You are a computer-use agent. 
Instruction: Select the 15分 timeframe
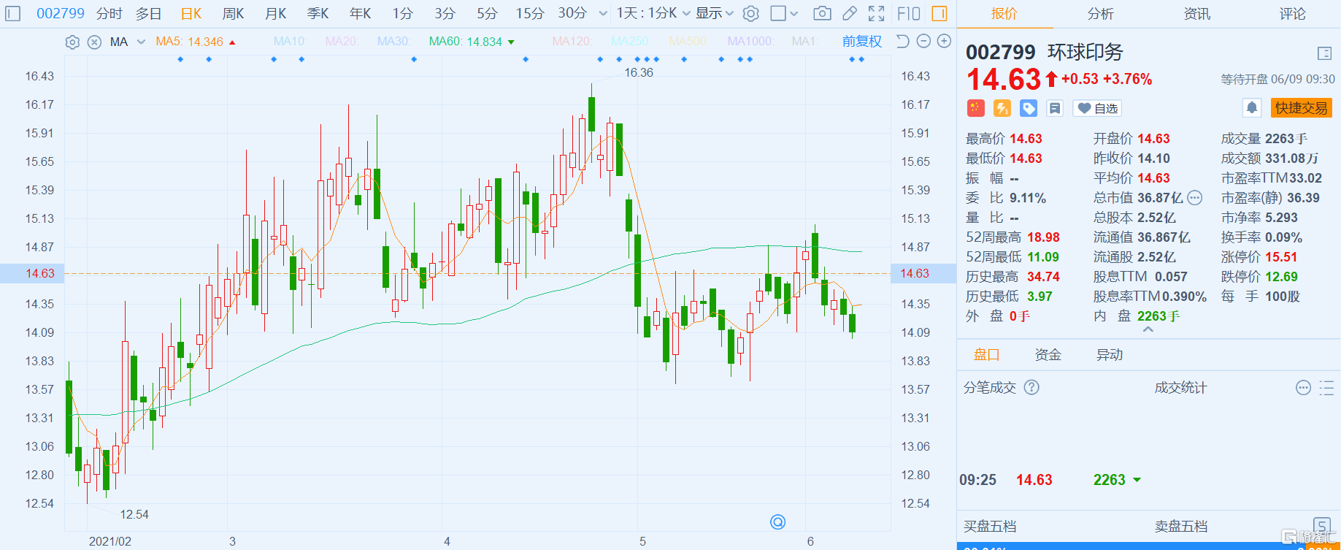pyautogui.click(x=530, y=13)
